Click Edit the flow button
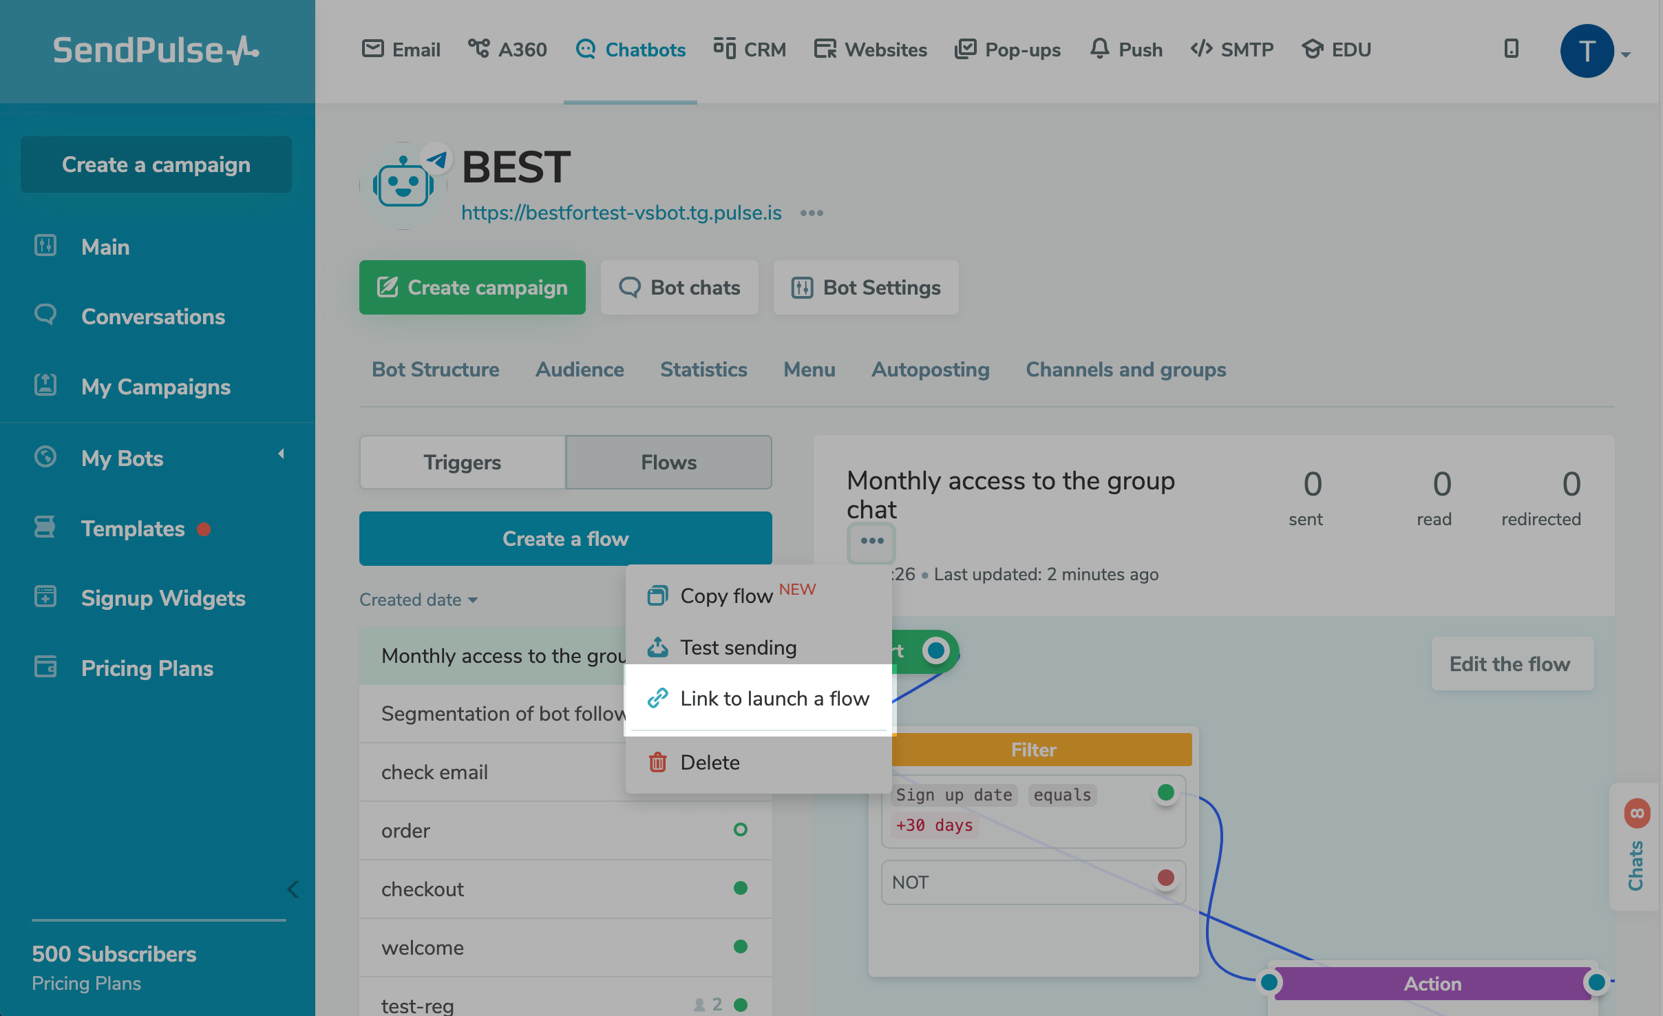1663x1016 pixels. point(1510,664)
